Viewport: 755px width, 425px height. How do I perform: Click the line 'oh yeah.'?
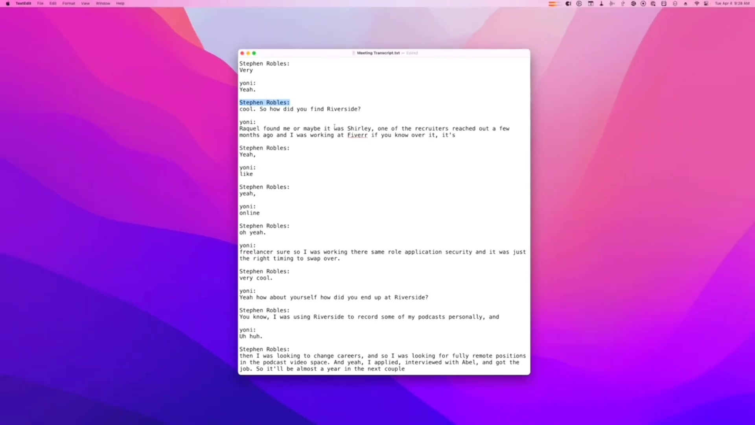[252, 233]
